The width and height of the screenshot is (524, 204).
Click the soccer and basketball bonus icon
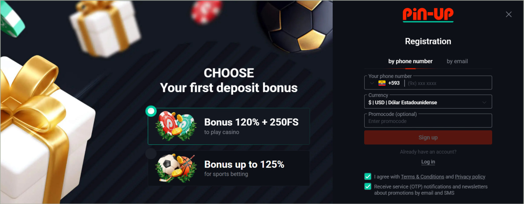(176, 169)
